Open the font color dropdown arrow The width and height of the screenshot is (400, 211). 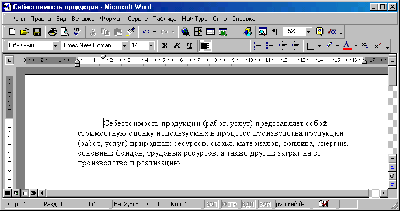356,46
